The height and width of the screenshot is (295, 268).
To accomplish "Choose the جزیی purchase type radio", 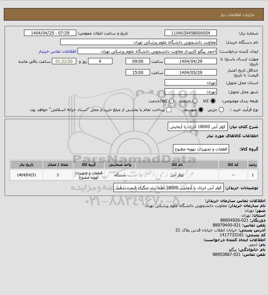I will [221, 110].
